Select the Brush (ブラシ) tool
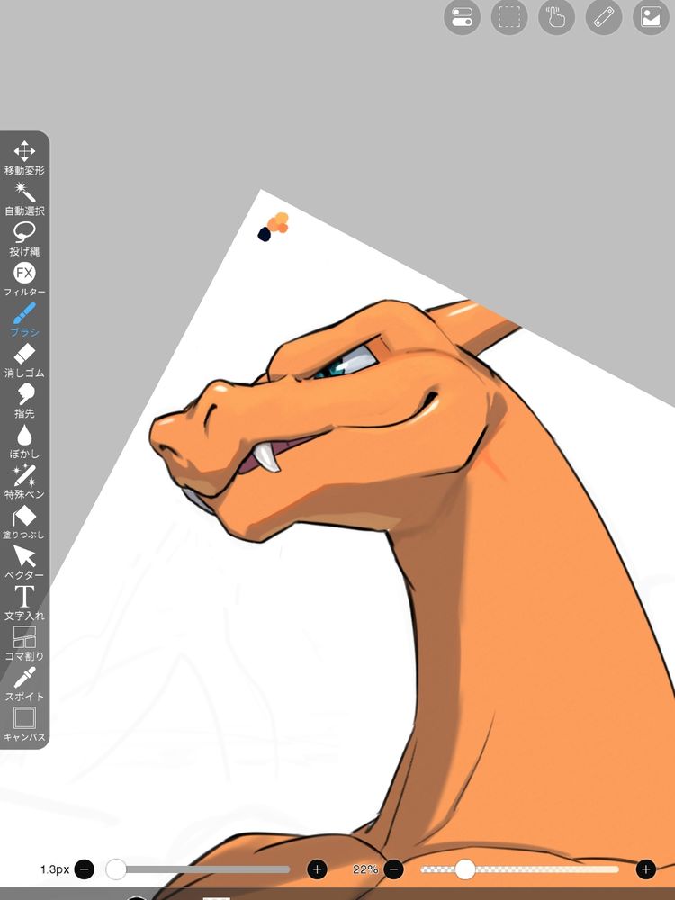 point(24,319)
